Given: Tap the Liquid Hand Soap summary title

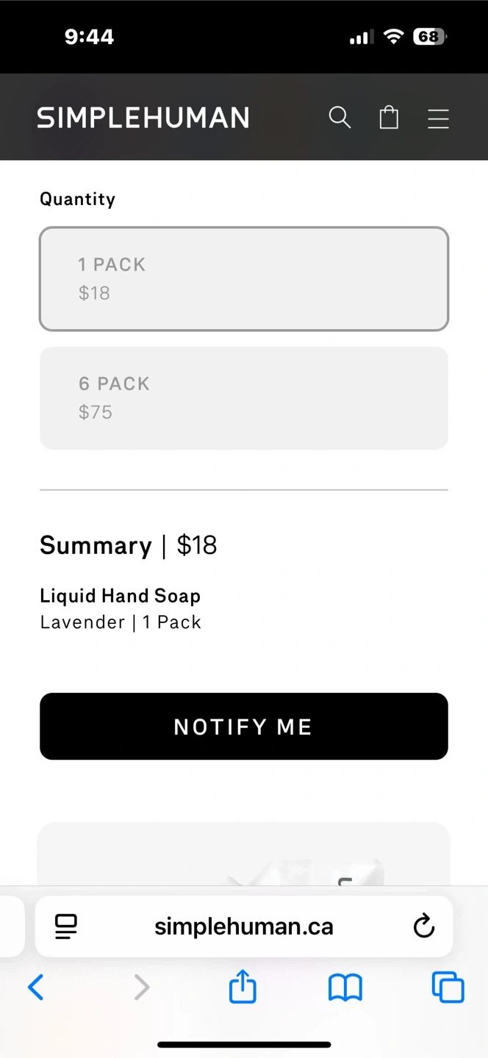Looking at the screenshot, I should tap(120, 596).
